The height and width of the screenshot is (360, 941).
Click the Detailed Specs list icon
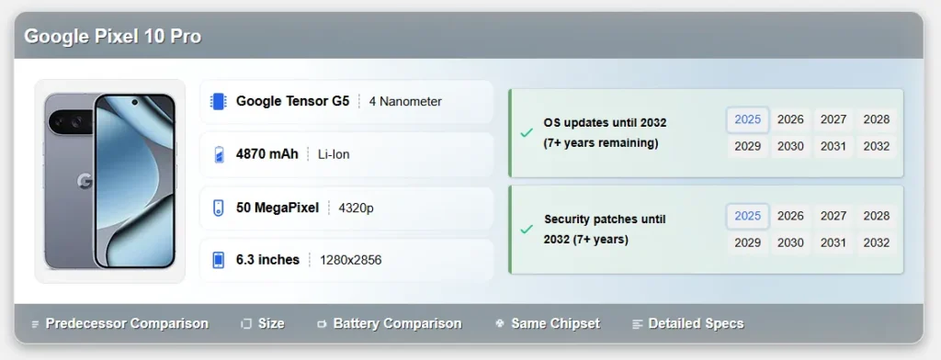(638, 324)
